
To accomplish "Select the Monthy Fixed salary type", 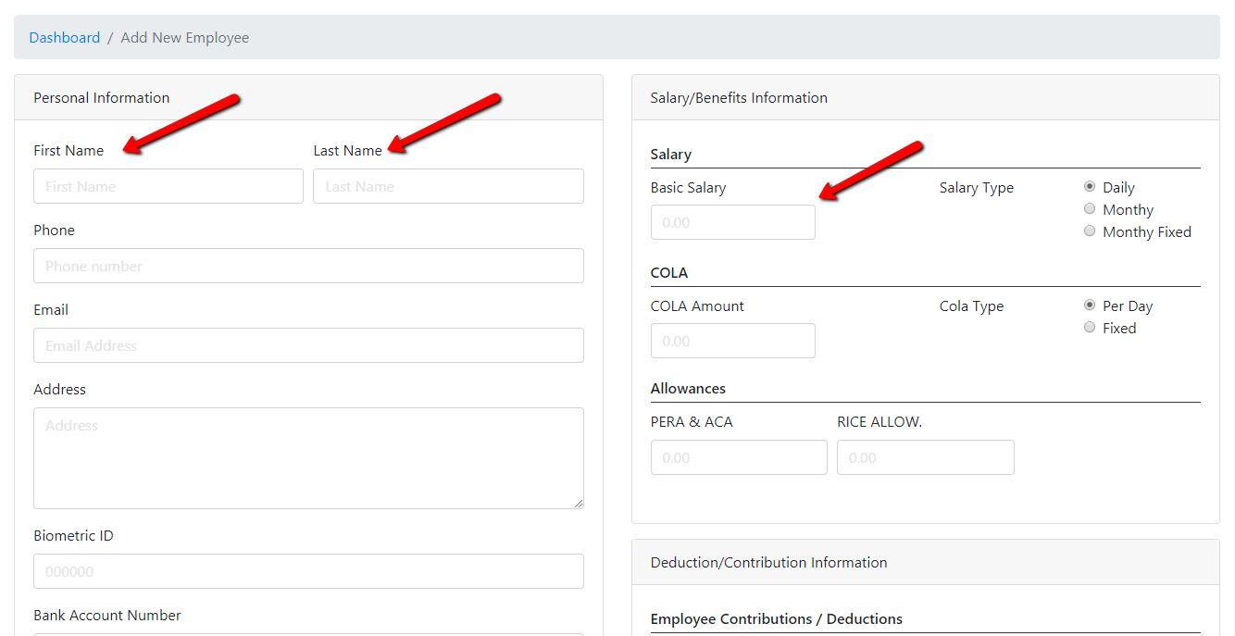I will pos(1090,231).
